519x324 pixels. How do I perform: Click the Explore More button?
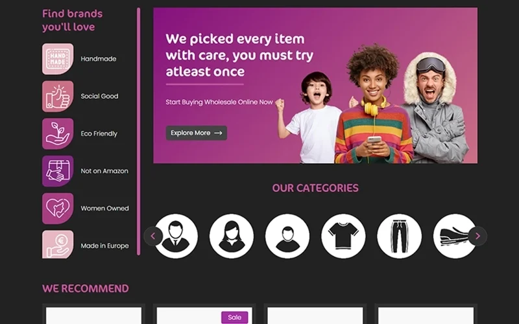(x=197, y=133)
